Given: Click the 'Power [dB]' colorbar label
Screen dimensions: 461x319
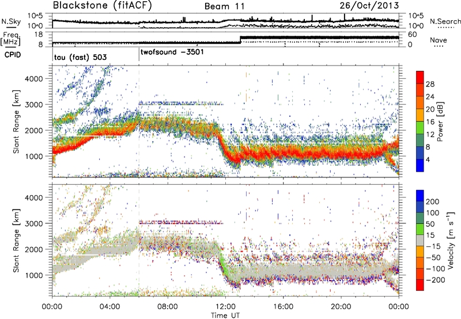Looking at the screenshot, I should point(440,121).
